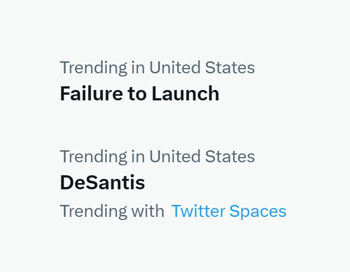Click 'United States' in the first trend label

pyautogui.click(x=202, y=68)
